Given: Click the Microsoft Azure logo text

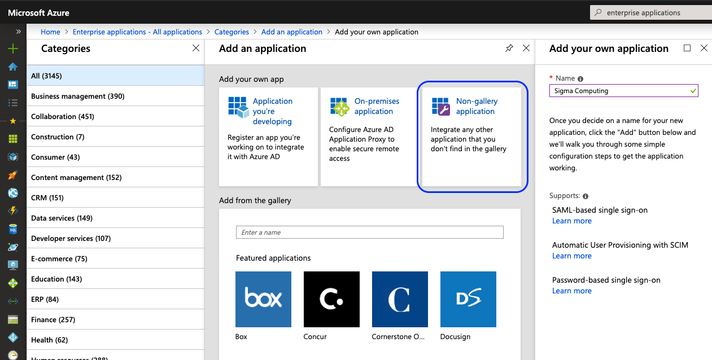Looking at the screenshot, I should click(39, 12).
